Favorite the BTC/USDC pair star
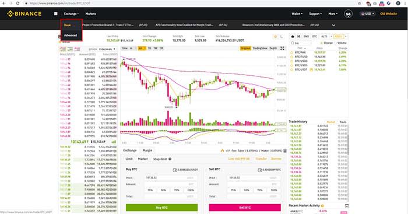The height and width of the screenshot is (214, 408). (291, 61)
